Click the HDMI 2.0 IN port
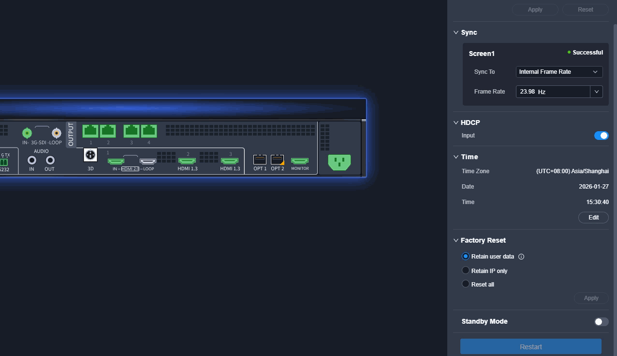Screen dimensions: 617x356 pyautogui.click(x=116, y=161)
